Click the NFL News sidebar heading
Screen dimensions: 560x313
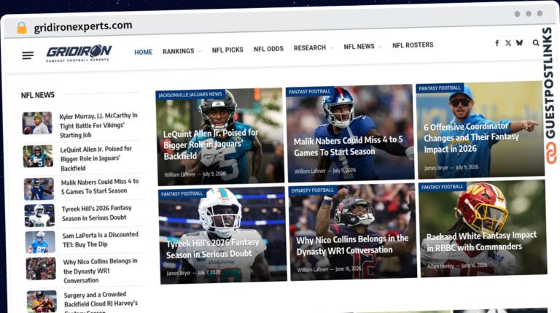(38, 95)
